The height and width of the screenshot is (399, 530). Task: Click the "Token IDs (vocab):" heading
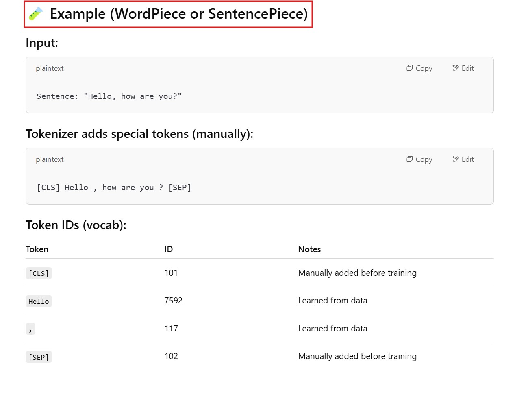[76, 225]
